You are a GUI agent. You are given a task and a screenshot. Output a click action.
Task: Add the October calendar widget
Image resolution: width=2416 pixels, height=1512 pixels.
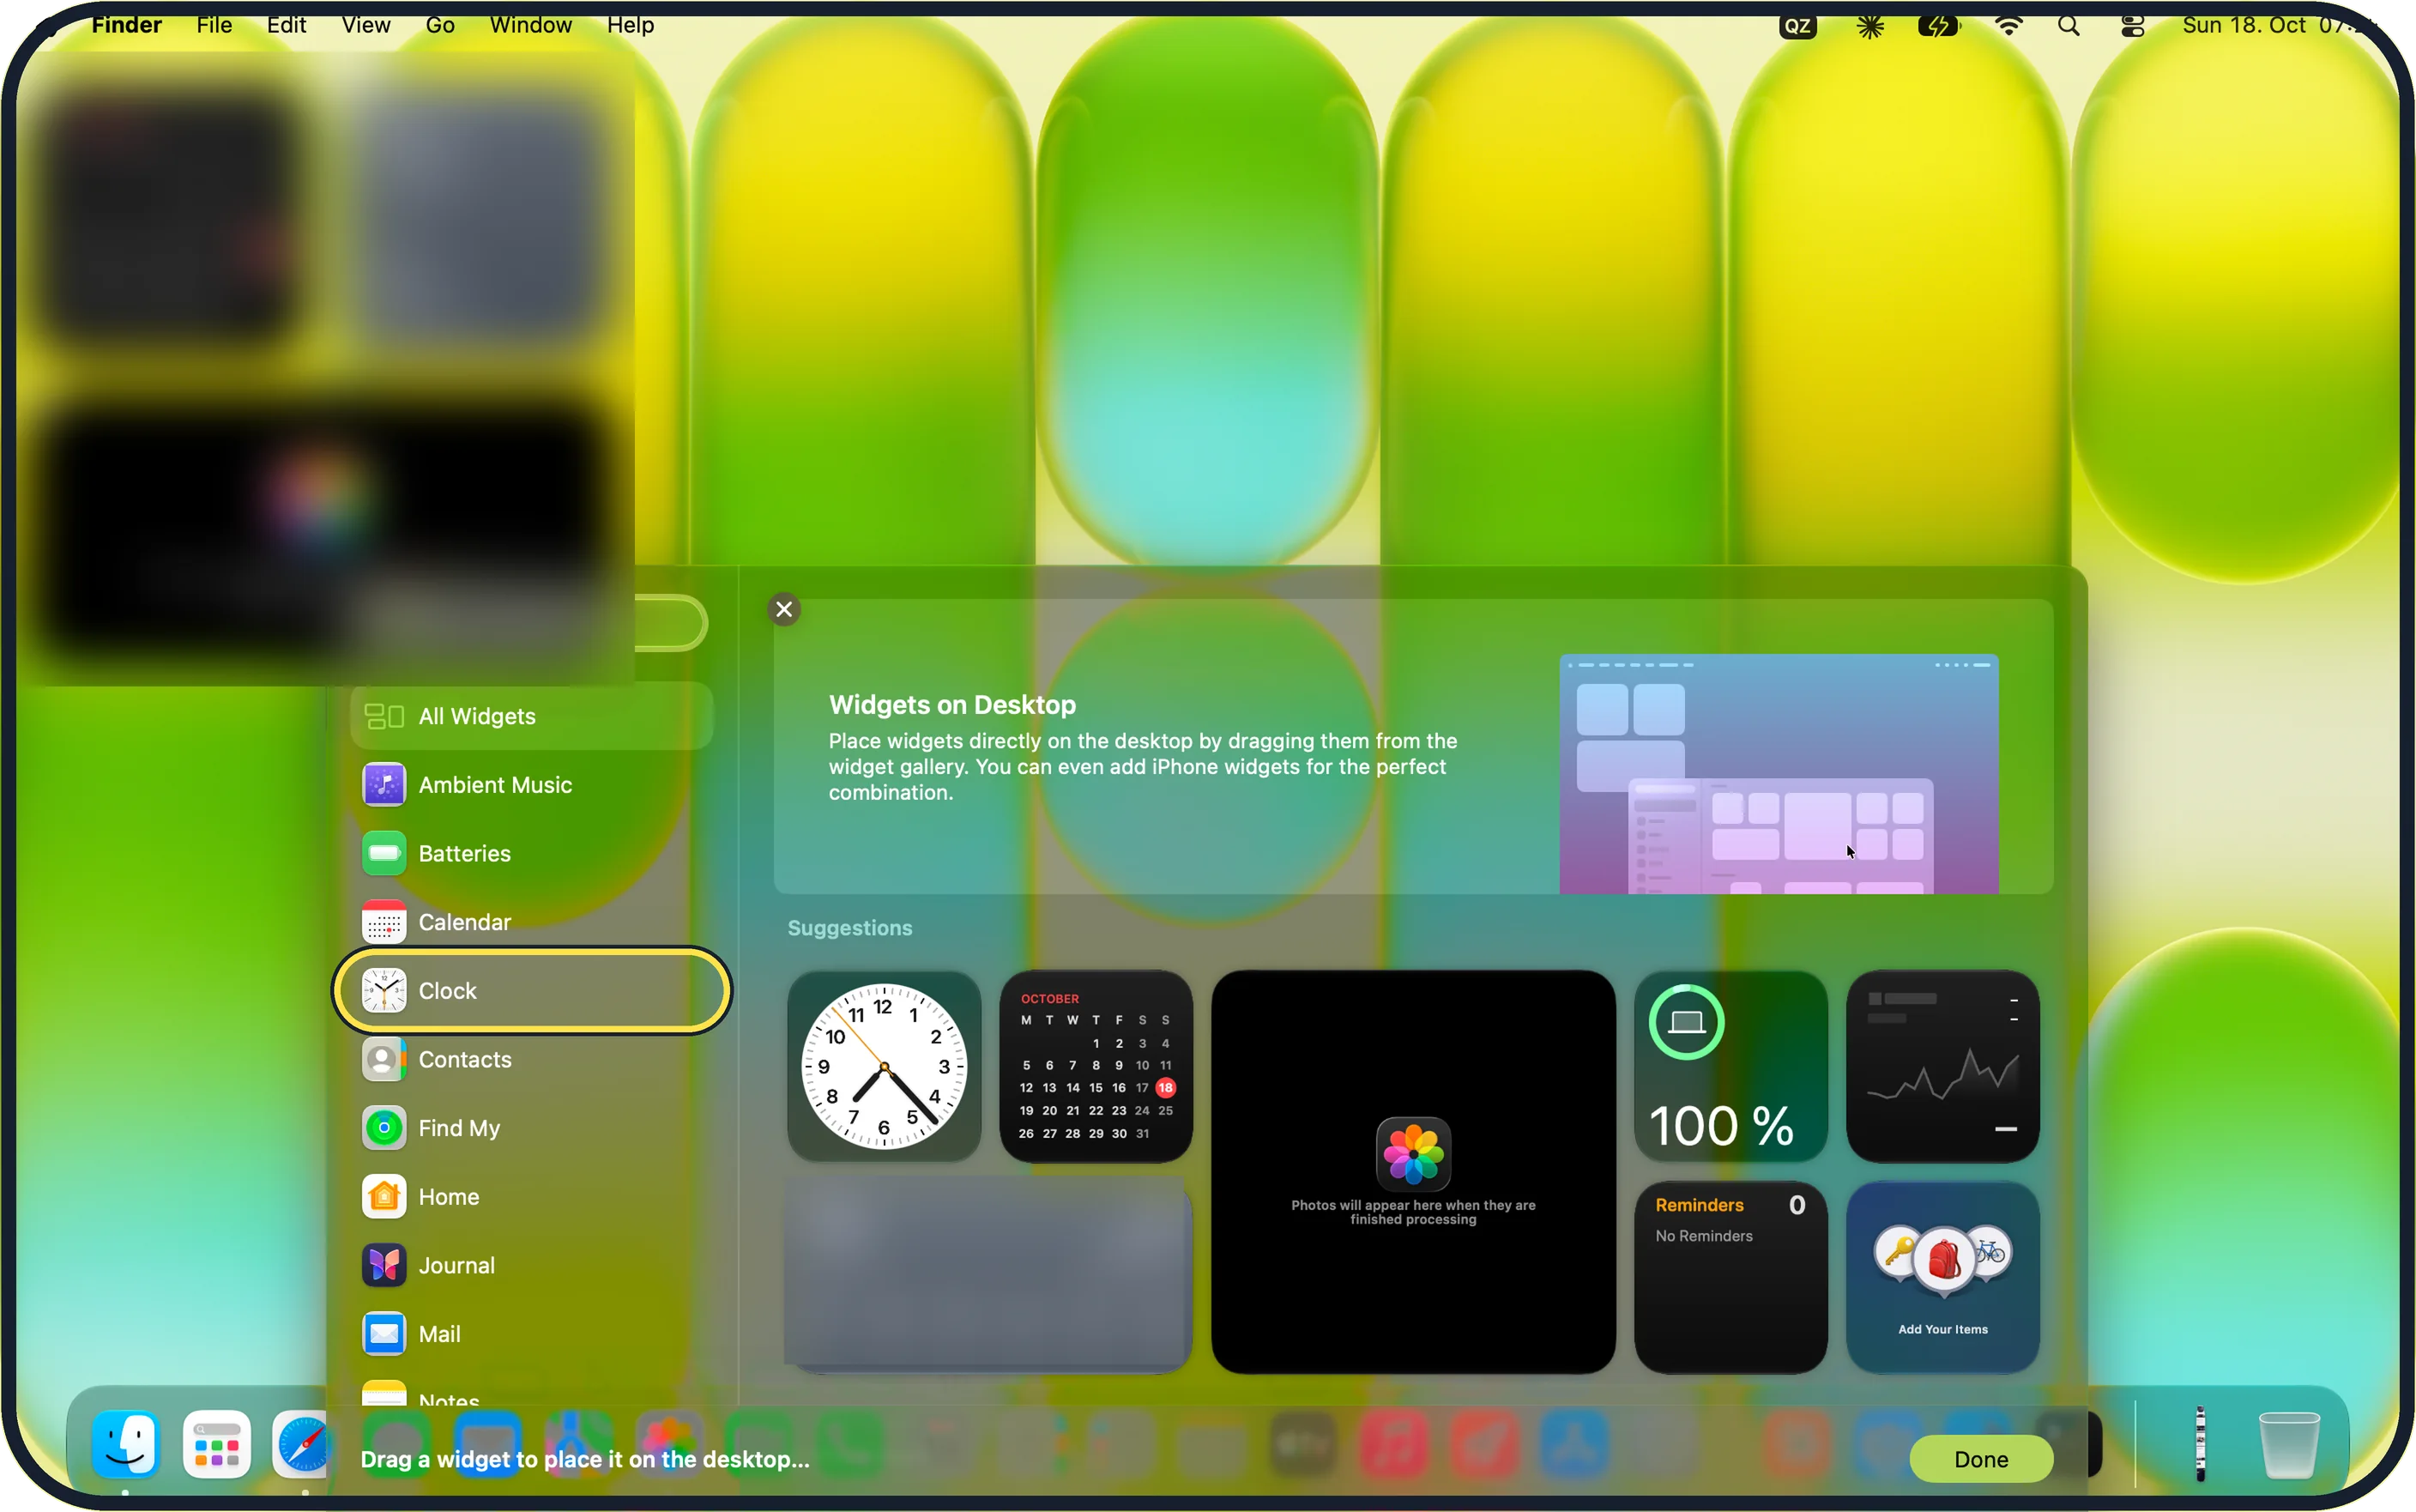1096,1066
